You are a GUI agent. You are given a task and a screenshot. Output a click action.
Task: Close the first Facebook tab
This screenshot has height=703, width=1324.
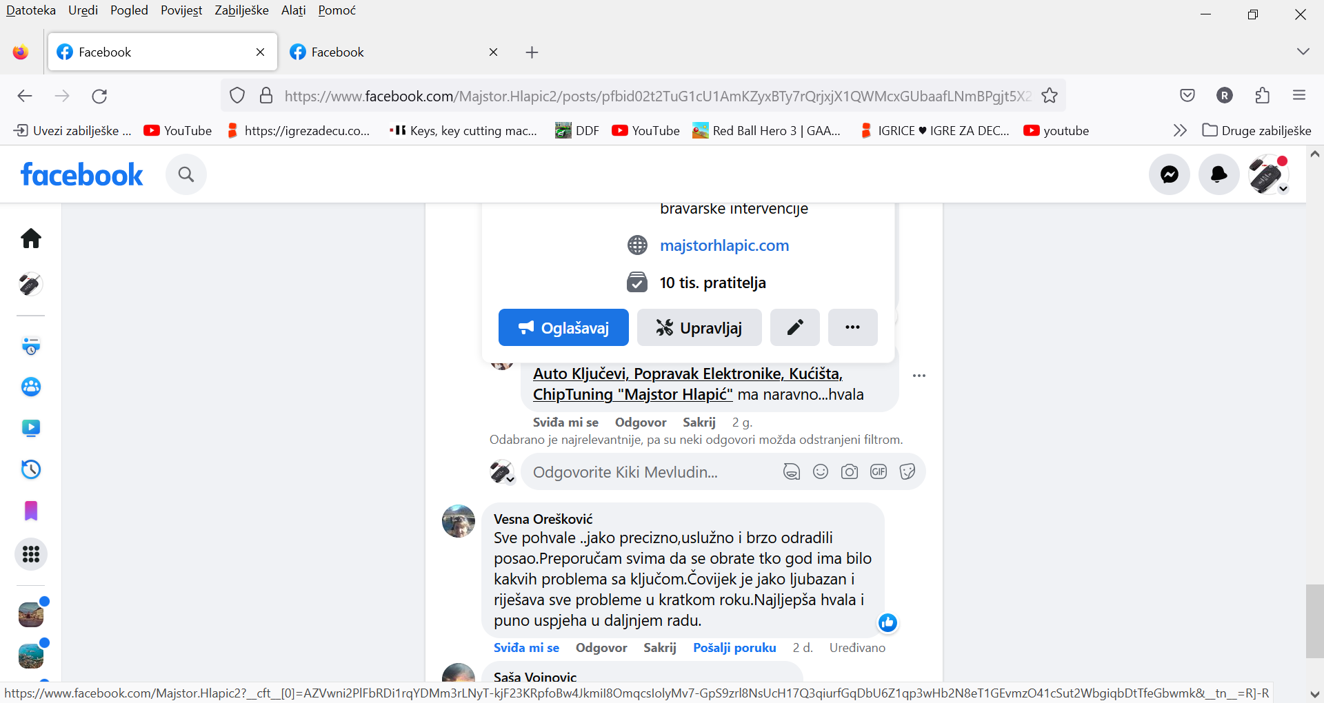point(261,52)
